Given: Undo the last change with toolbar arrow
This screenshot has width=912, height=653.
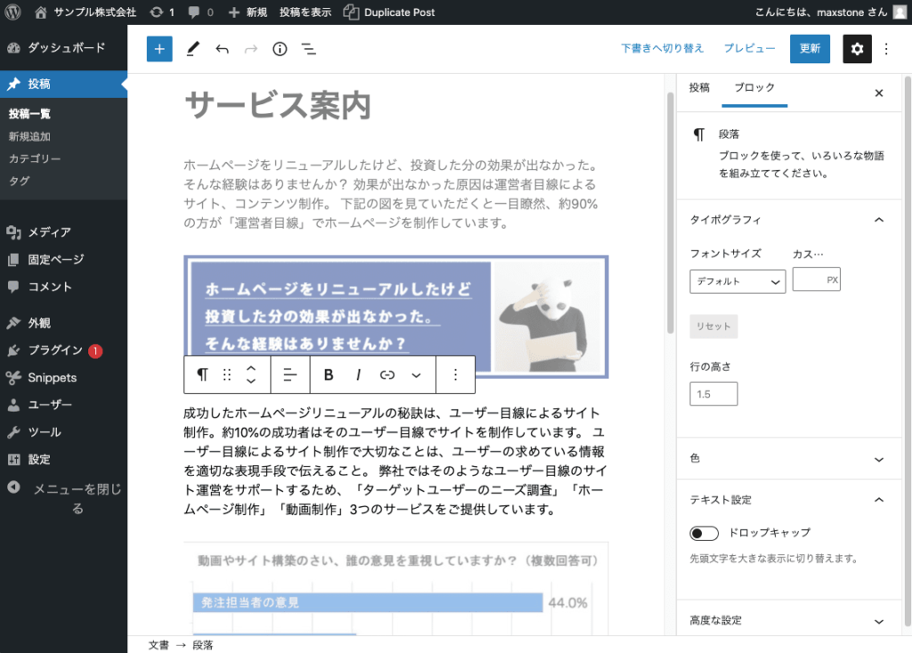Looking at the screenshot, I should 222,49.
